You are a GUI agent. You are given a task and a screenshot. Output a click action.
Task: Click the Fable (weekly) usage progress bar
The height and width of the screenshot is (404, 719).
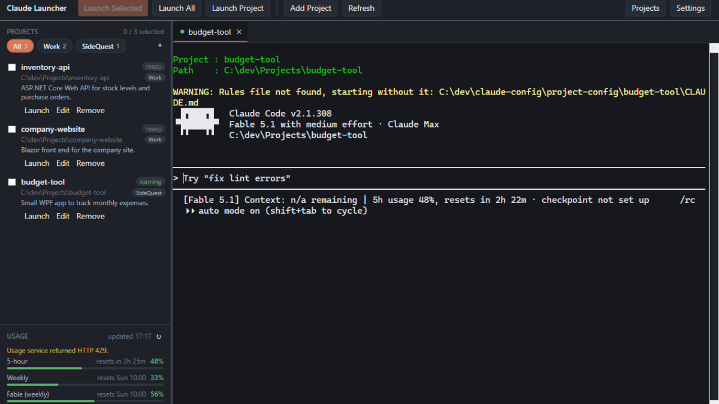(x=85, y=401)
